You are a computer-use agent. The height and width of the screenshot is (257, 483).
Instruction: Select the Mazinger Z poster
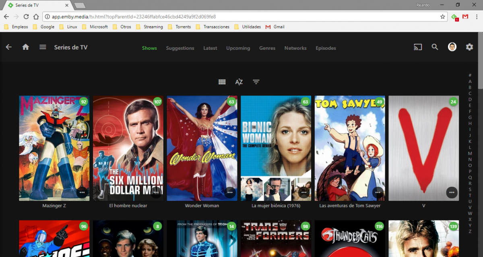click(54, 148)
